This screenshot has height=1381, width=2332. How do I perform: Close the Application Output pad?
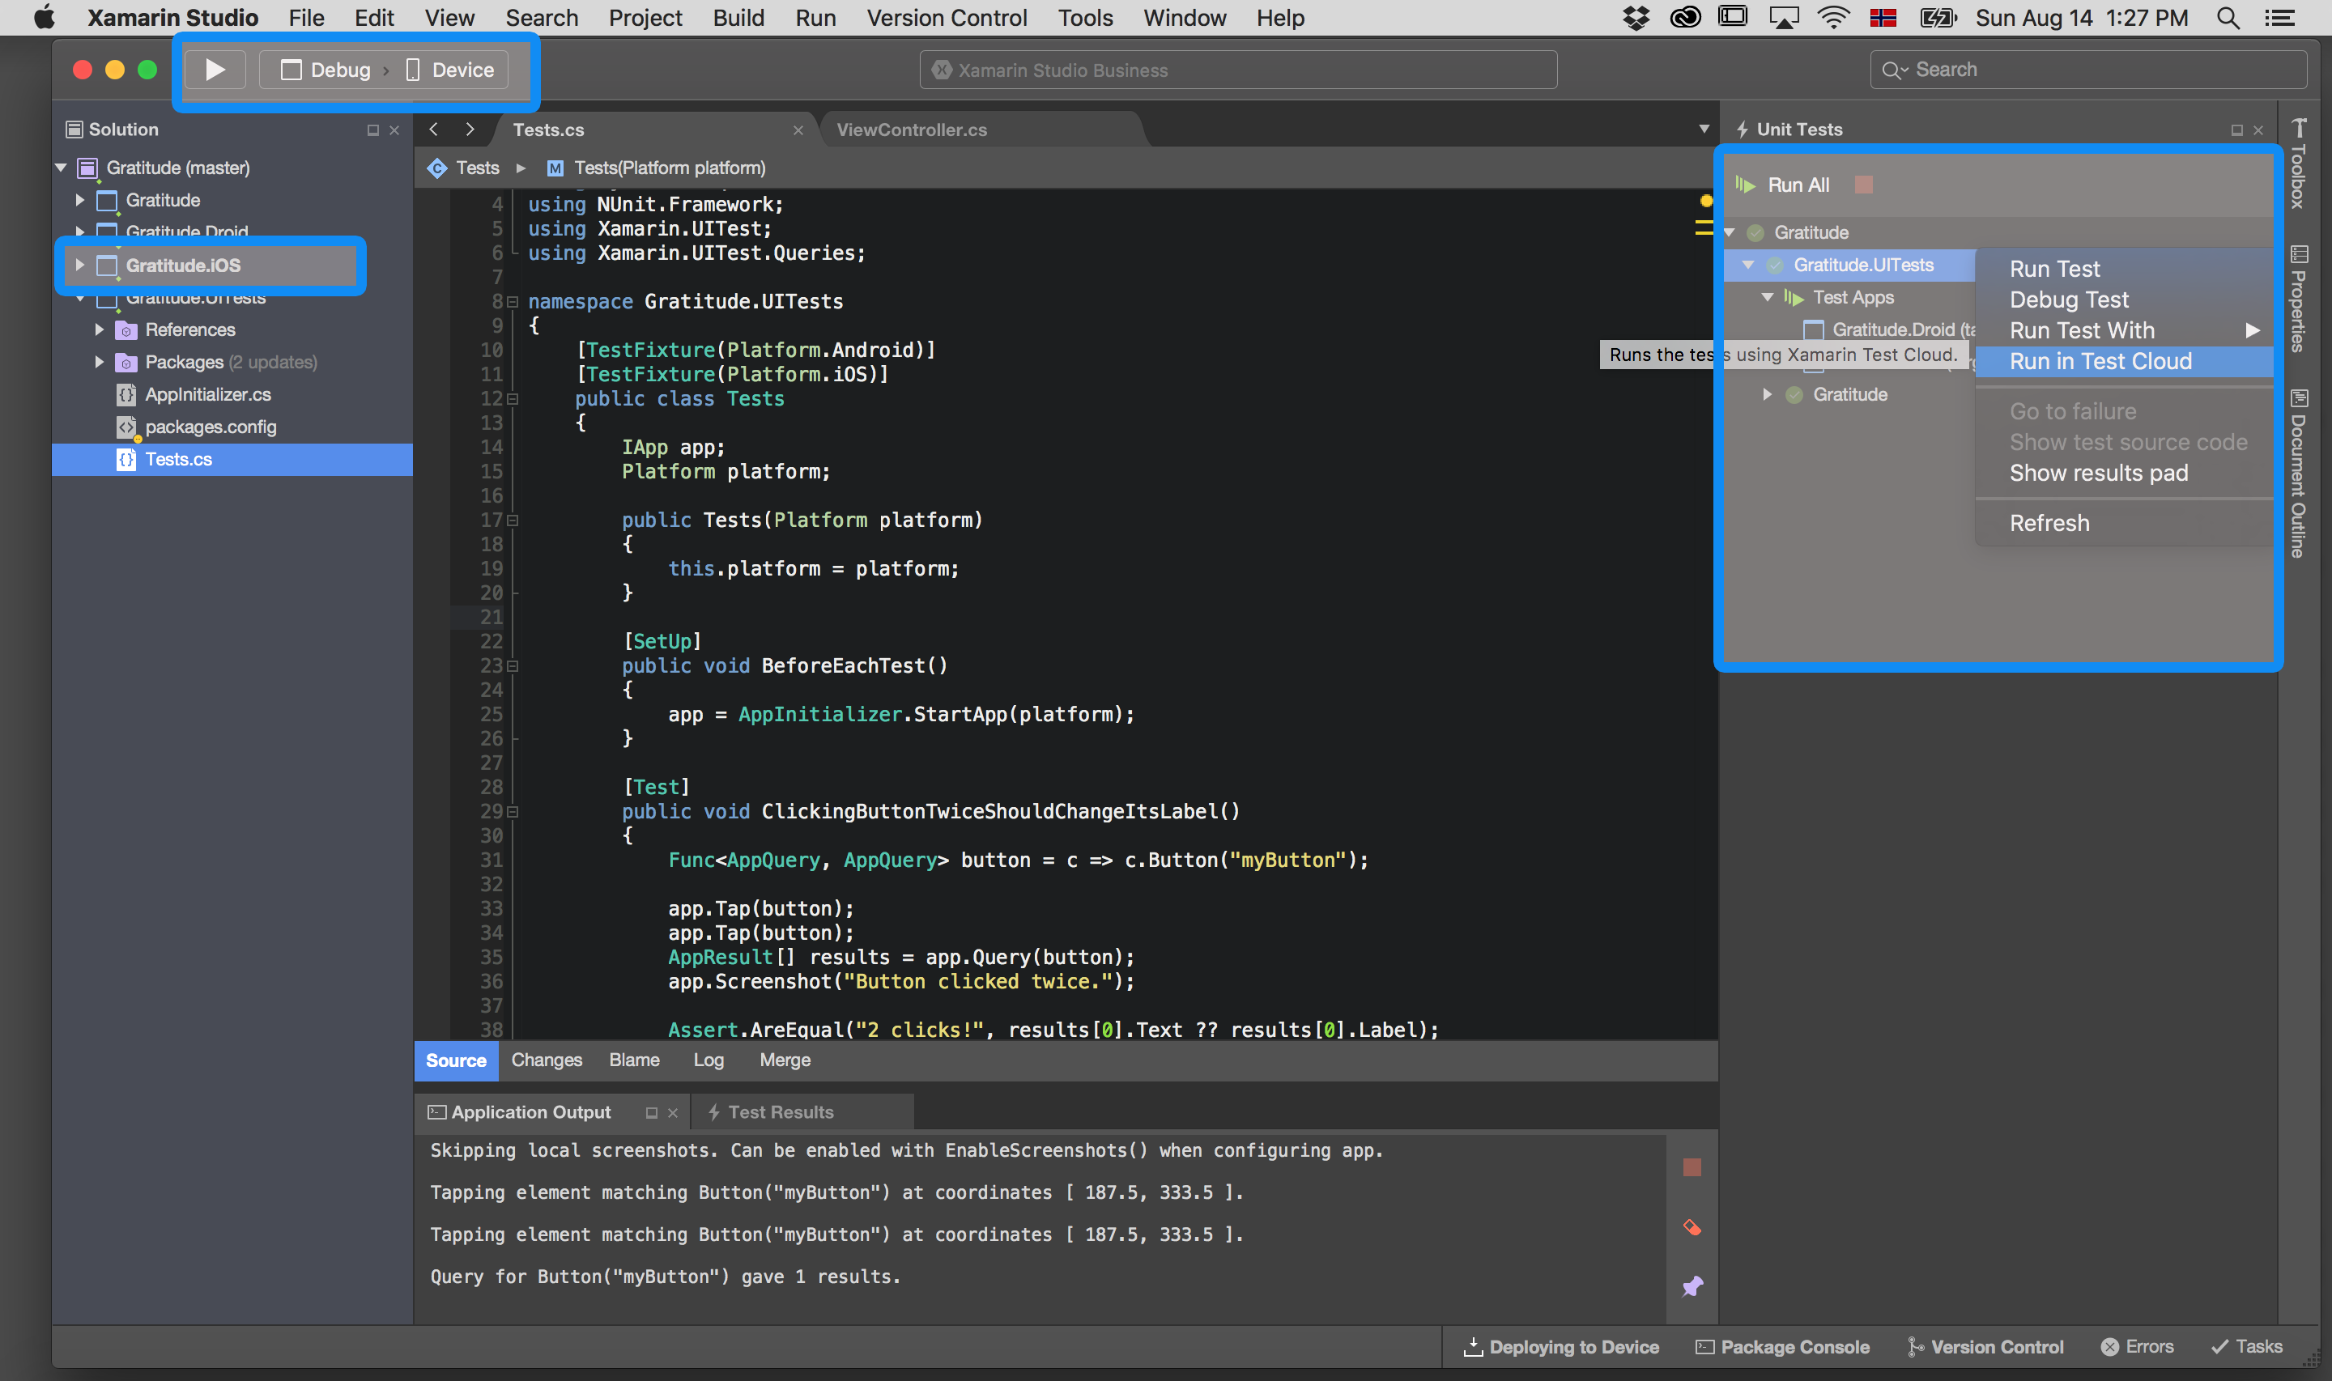click(x=673, y=1113)
